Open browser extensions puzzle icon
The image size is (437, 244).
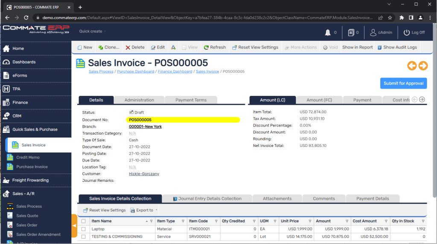tap(402, 17)
